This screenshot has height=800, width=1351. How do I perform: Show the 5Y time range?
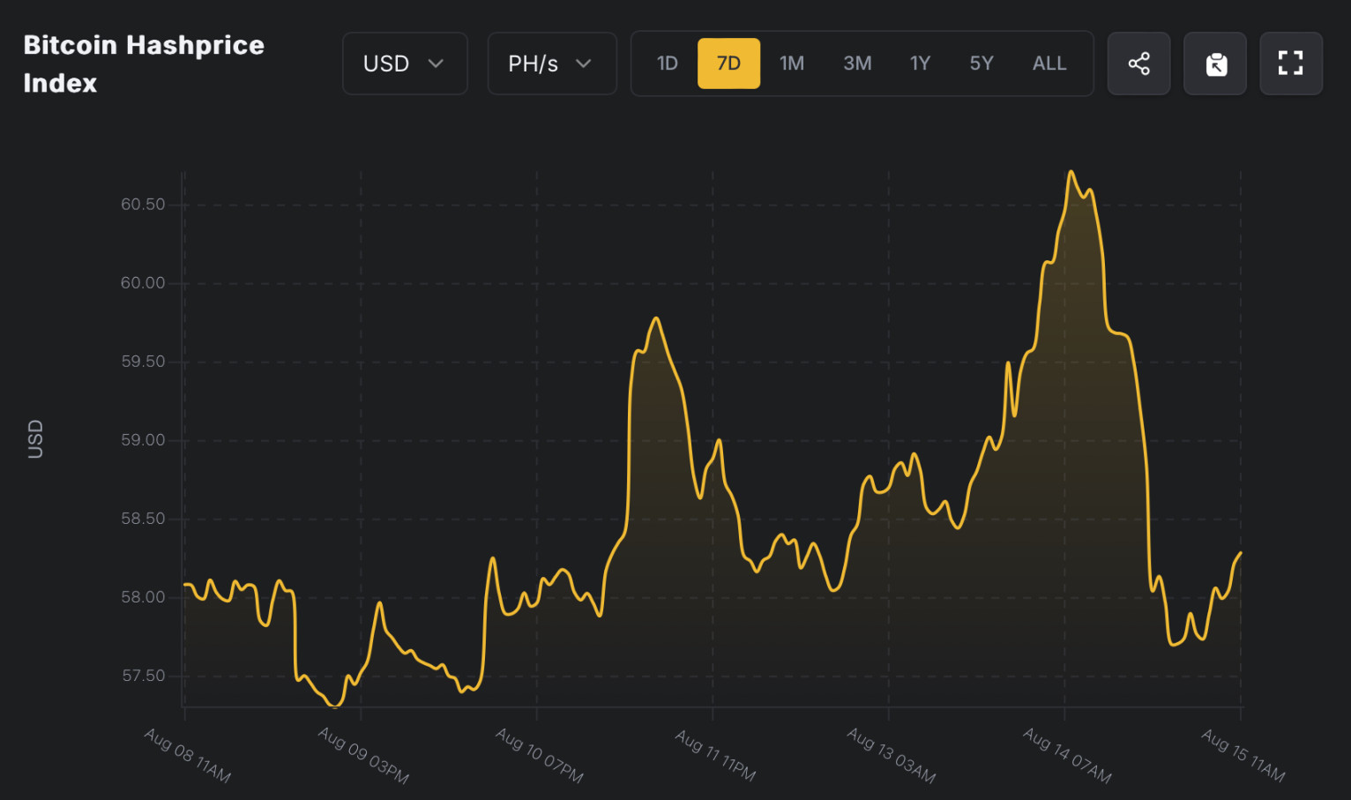click(x=981, y=64)
